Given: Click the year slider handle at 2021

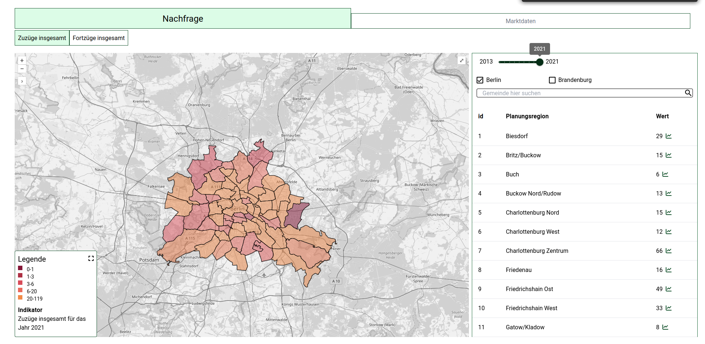Looking at the screenshot, I should point(539,62).
